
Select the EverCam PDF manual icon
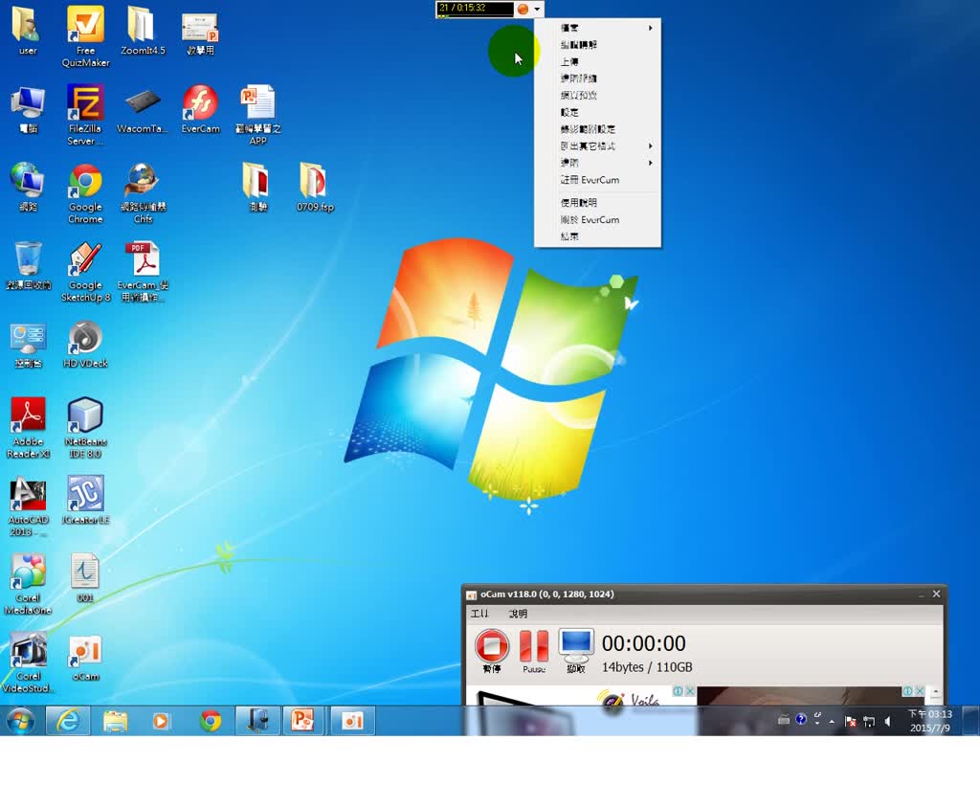(x=144, y=272)
